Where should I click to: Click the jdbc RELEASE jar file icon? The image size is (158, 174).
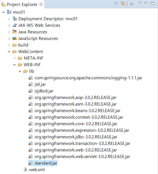[x=30, y=137]
